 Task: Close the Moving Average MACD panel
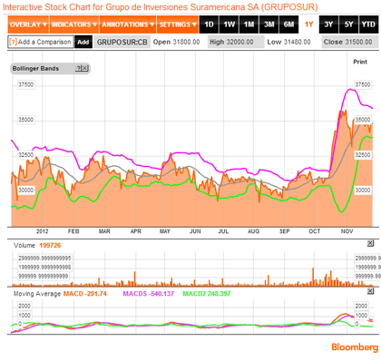click(370, 291)
